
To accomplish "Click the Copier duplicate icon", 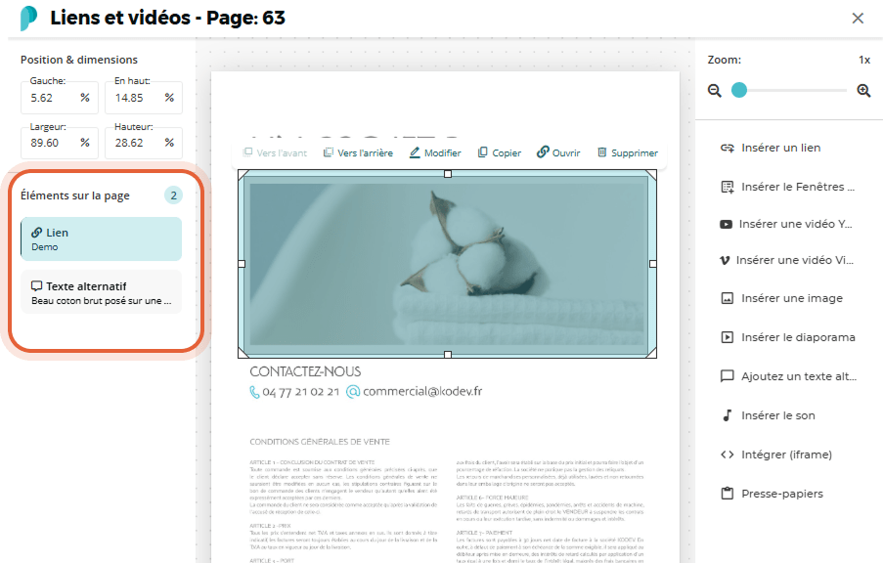I will point(483,152).
